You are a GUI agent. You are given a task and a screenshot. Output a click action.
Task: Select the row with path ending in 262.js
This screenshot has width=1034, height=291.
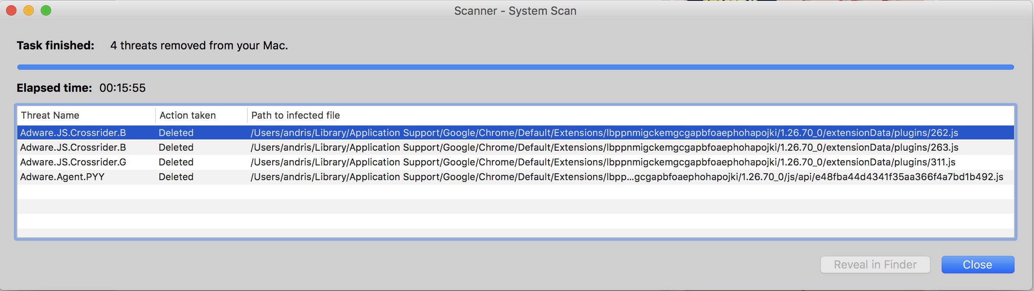click(x=516, y=133)
